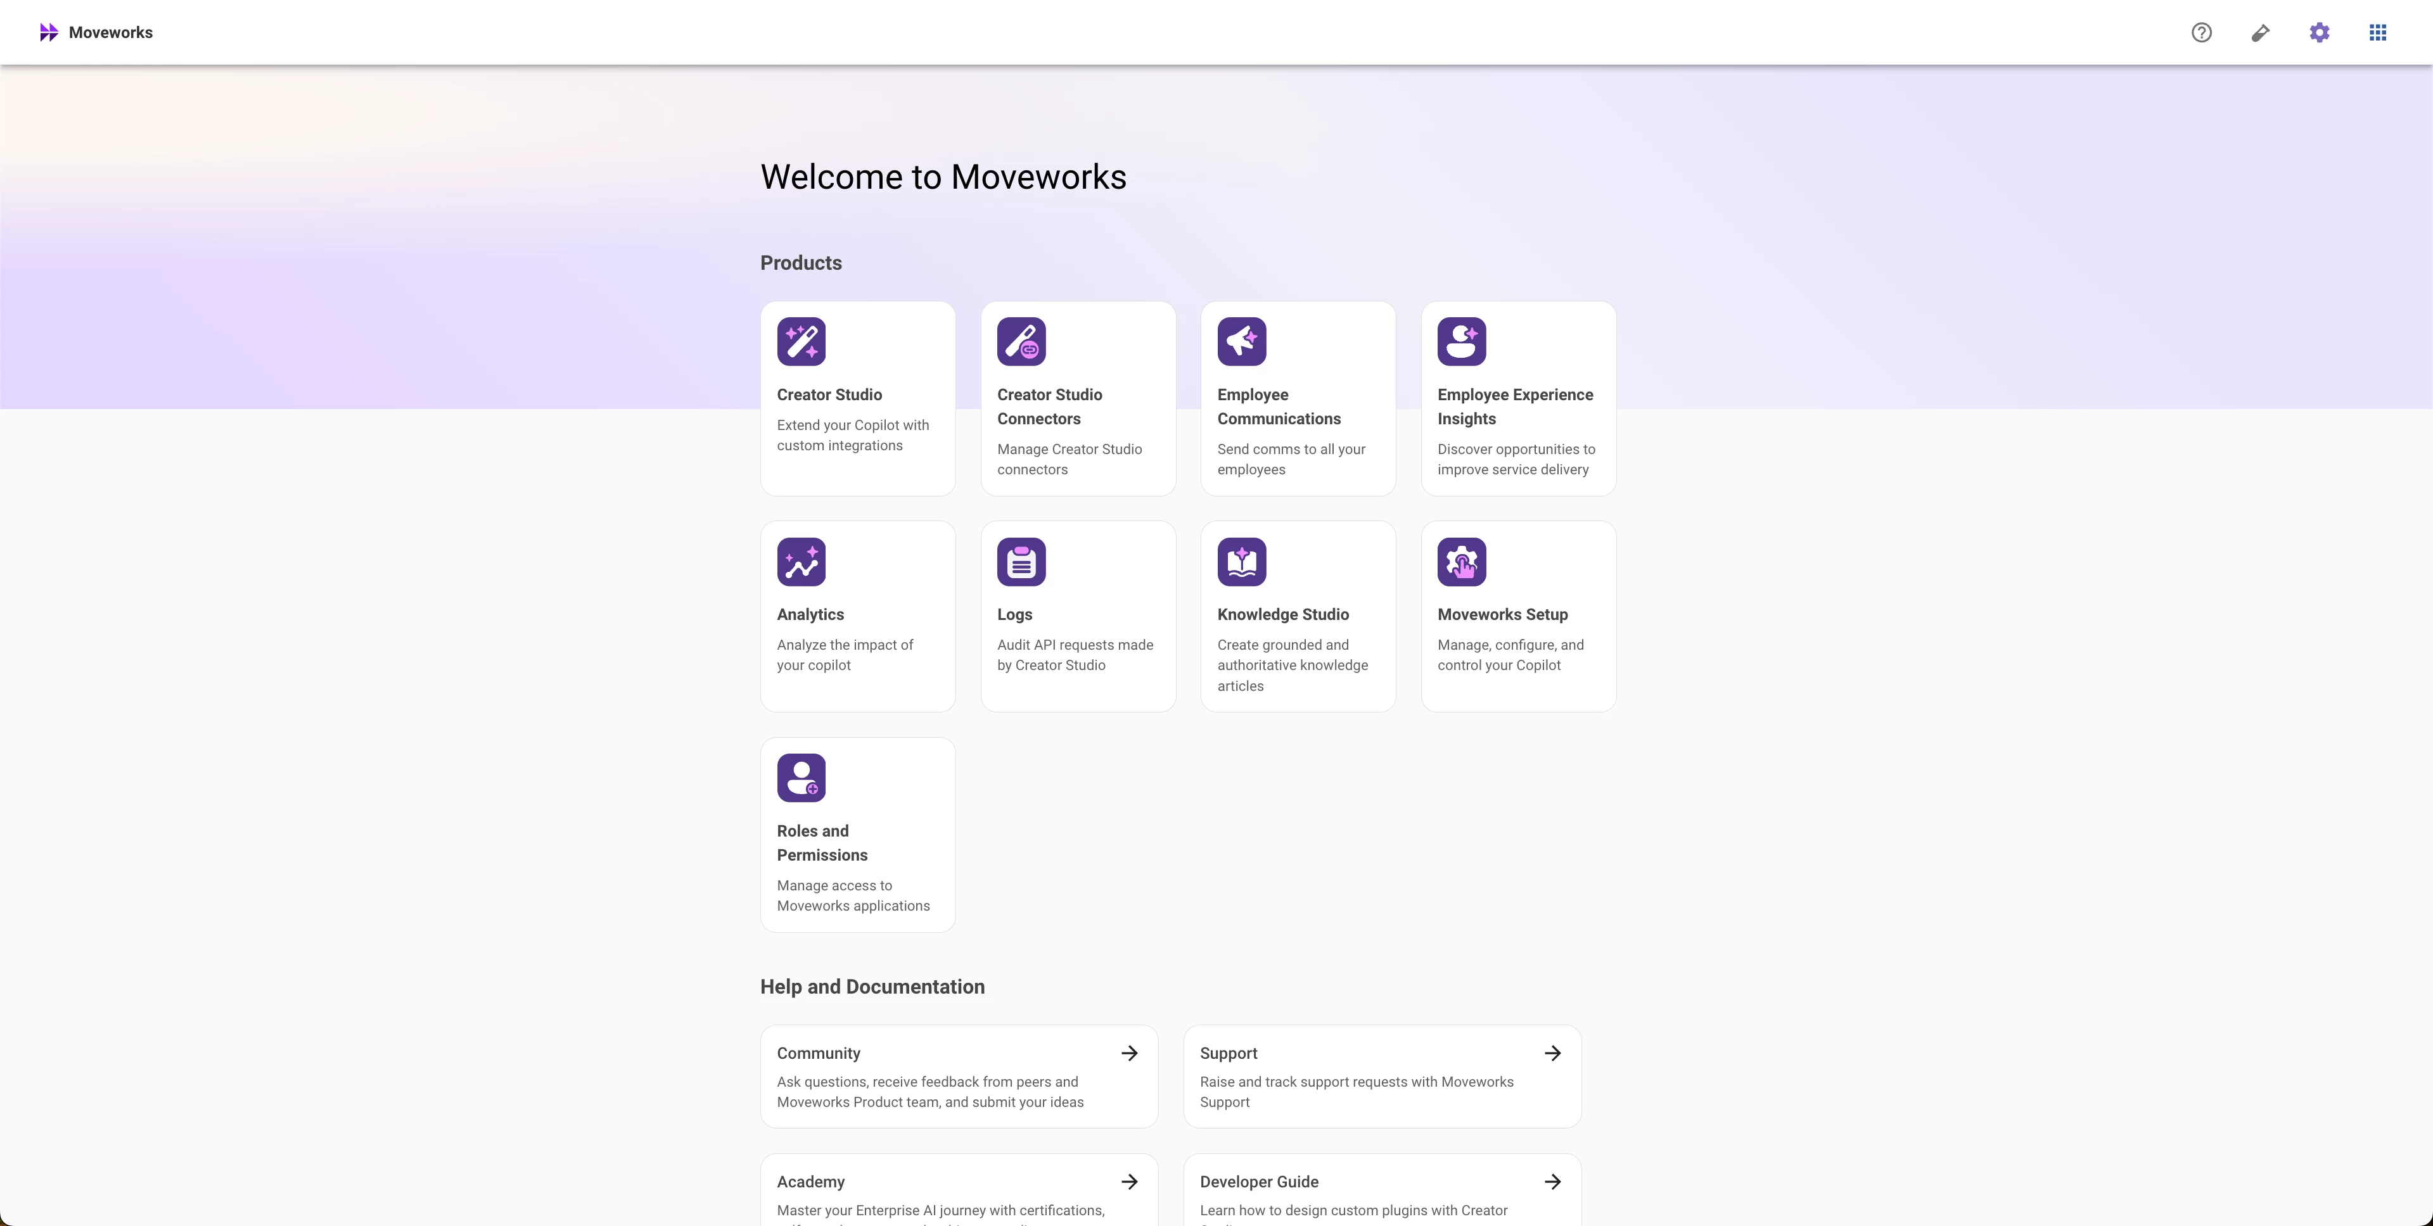Open the Academy documentation card

[959, 1190]
